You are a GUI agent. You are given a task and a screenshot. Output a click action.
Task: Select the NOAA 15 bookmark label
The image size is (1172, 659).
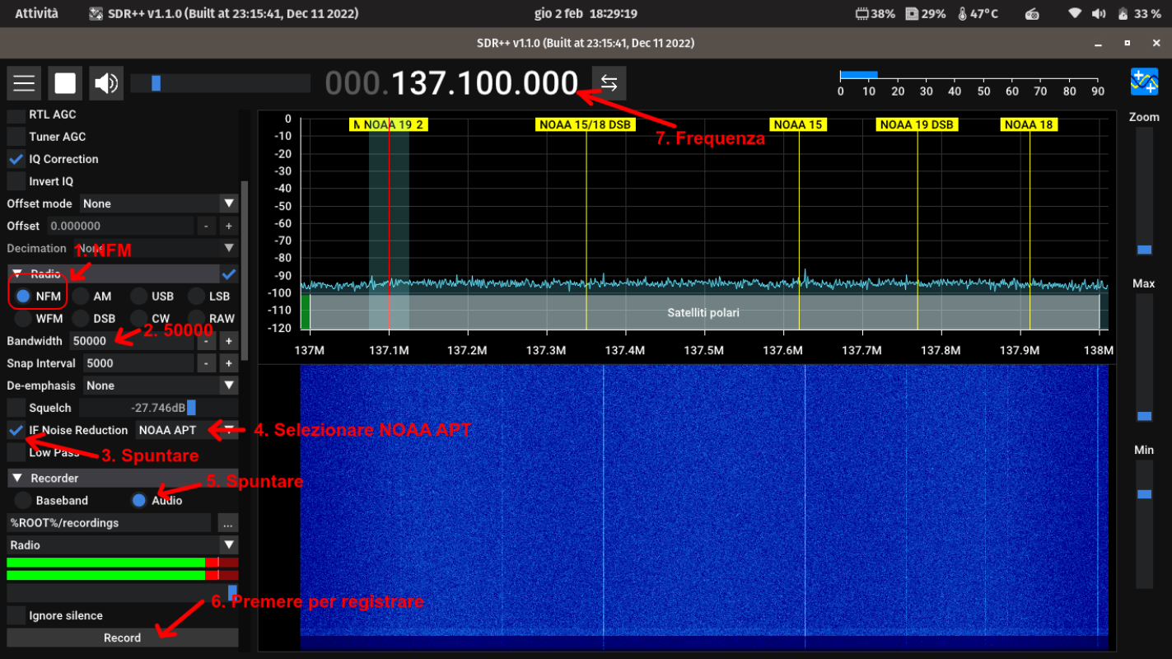(798, 124)
